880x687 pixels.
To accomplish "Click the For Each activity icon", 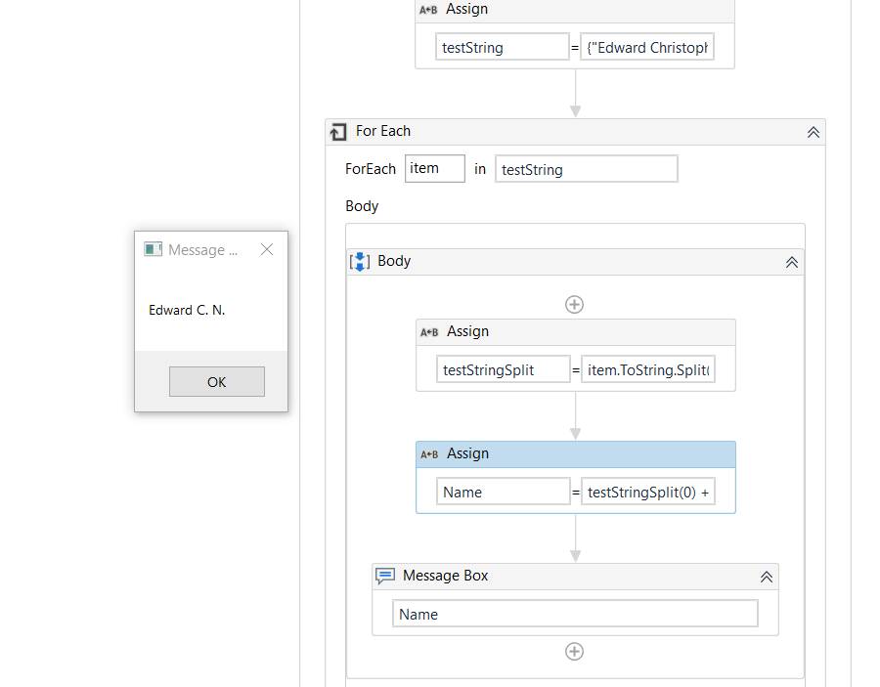I will [x=338, y=132].
